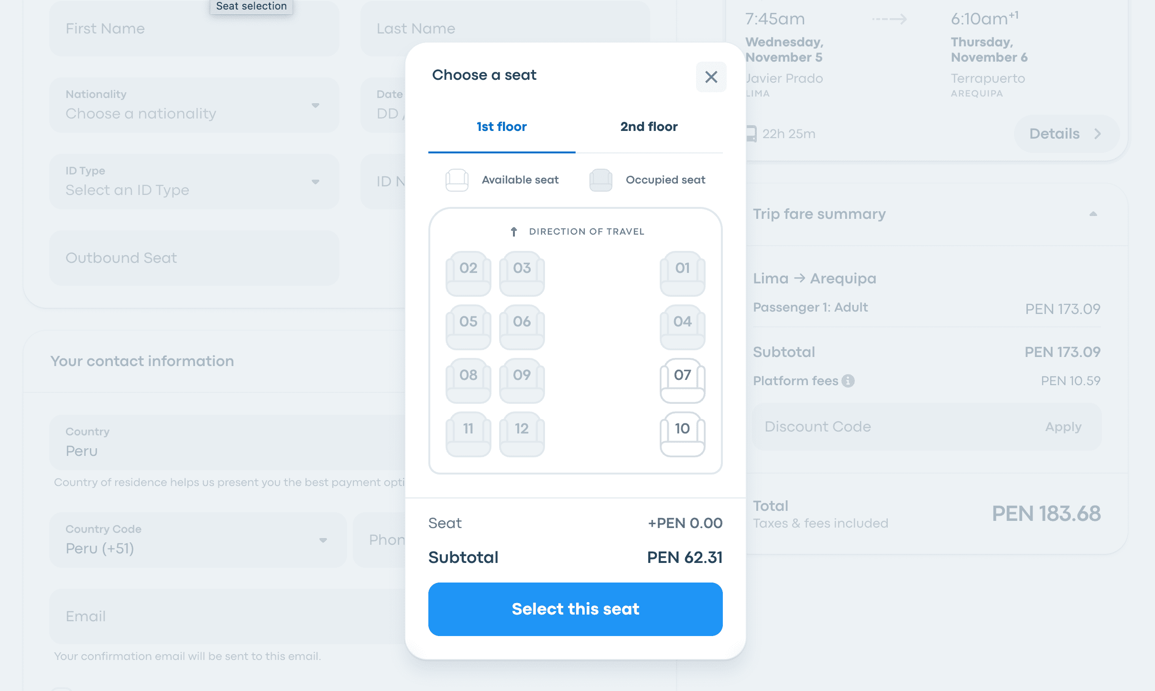Click occupied seat 12 icon
1155x691 pixels.
[522, 434]
